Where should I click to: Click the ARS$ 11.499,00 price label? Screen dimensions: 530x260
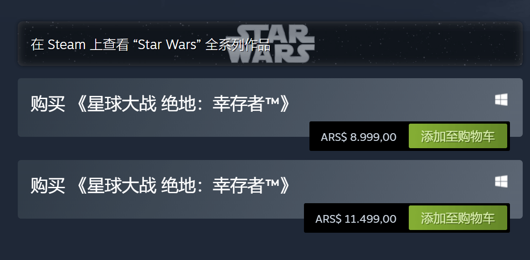[356, 219]
